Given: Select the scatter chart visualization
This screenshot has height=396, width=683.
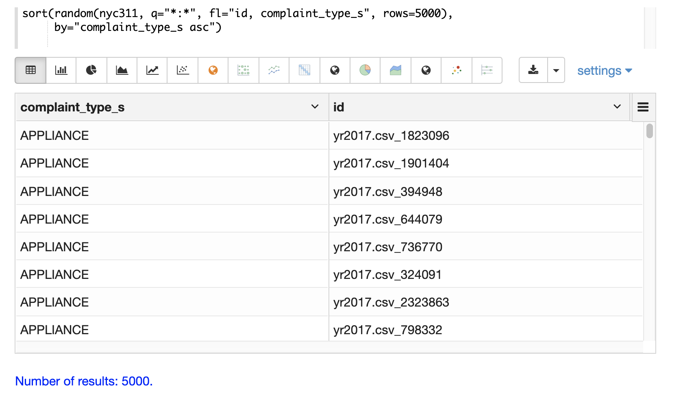Looking at the screenshot, I should pos(183,70).
